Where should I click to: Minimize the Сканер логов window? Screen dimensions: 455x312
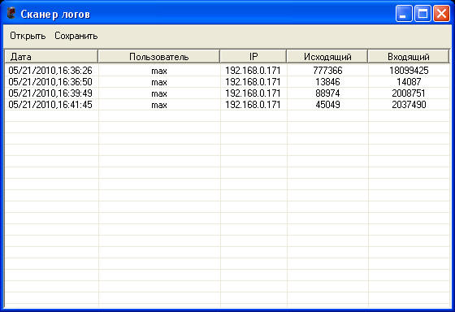click(x=404, y=14)
